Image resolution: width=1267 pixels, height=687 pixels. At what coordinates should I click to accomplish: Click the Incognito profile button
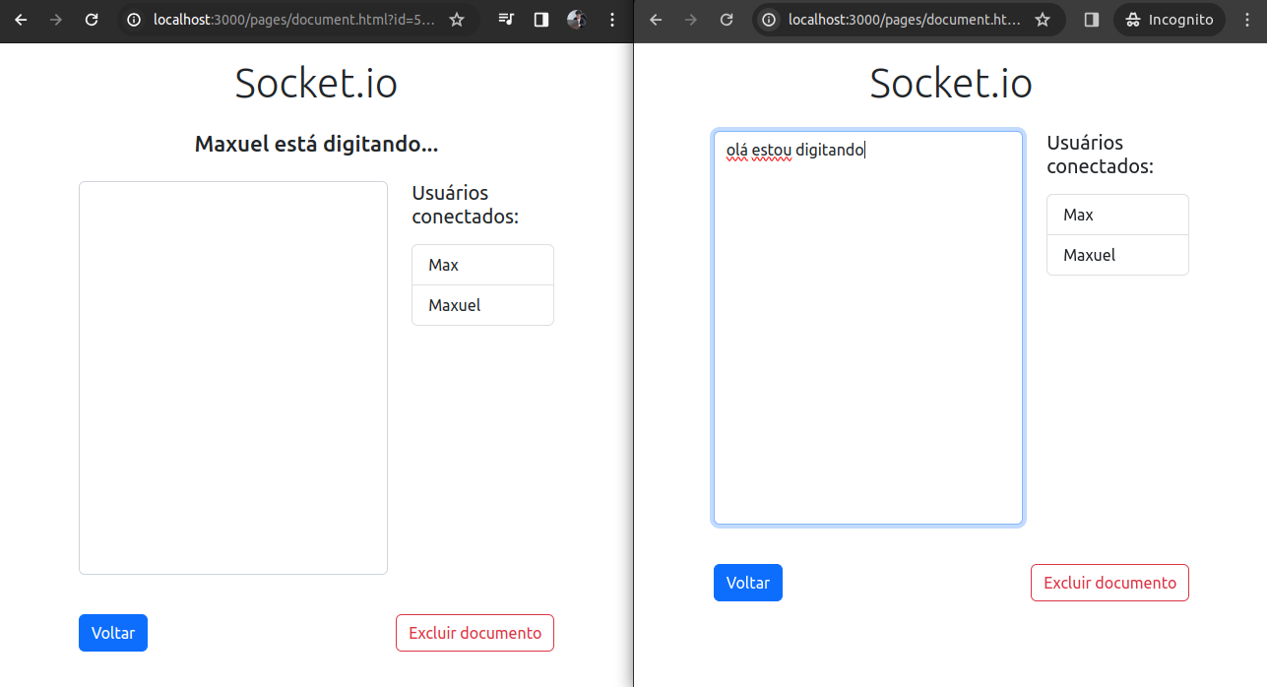1170,20
